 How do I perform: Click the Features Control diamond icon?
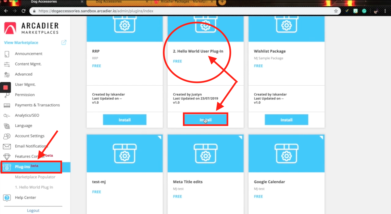[7, 157]
